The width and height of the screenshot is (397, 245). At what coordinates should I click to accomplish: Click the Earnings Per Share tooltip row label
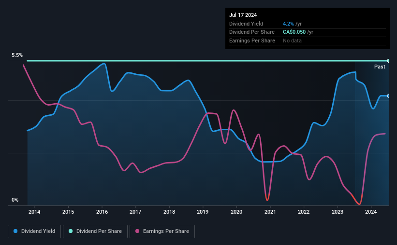[252, 41]
